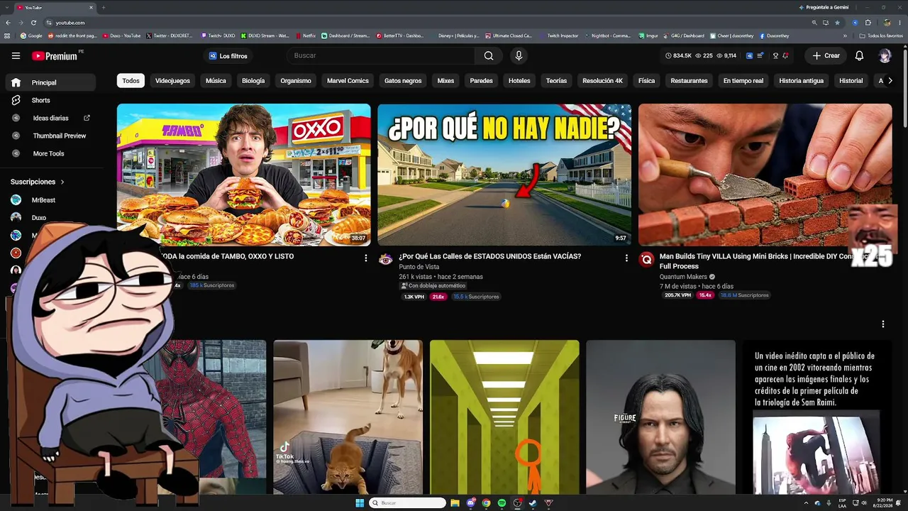
Task: Select the Resolución 4K filter chip
Action: [x=602, y=81]
